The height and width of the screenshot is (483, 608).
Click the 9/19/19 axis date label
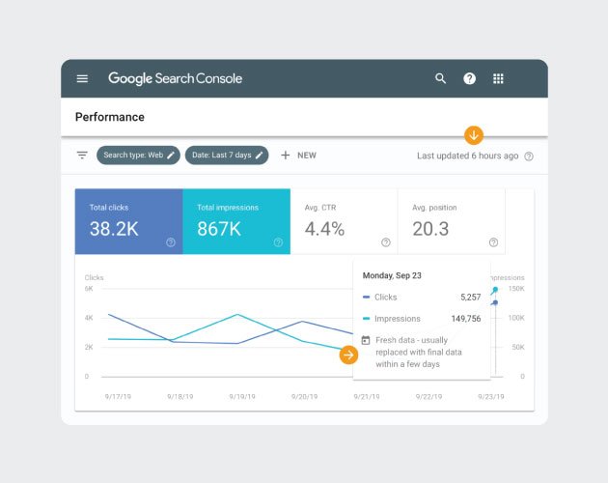coord(242,396)
